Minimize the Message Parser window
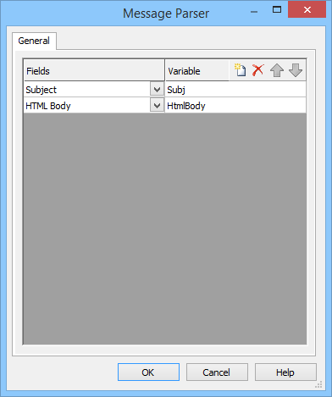This screenshot has height=397, width=332. [x=254, y=12]
